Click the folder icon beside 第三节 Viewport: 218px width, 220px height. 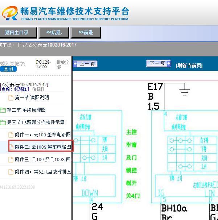(3, 123)
